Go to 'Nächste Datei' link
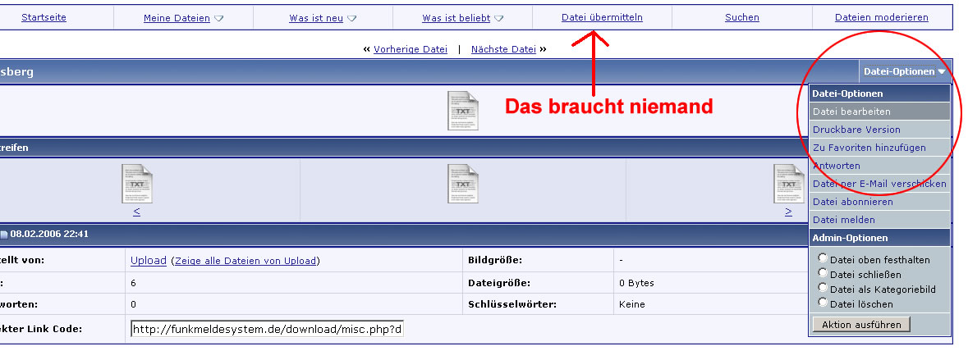This screenshot has width=968, height=351. click(x=503, y=49)
